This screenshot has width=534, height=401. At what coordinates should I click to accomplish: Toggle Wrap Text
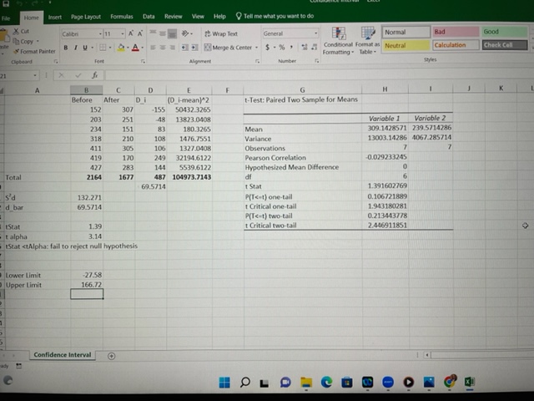(x=220, y=33)
